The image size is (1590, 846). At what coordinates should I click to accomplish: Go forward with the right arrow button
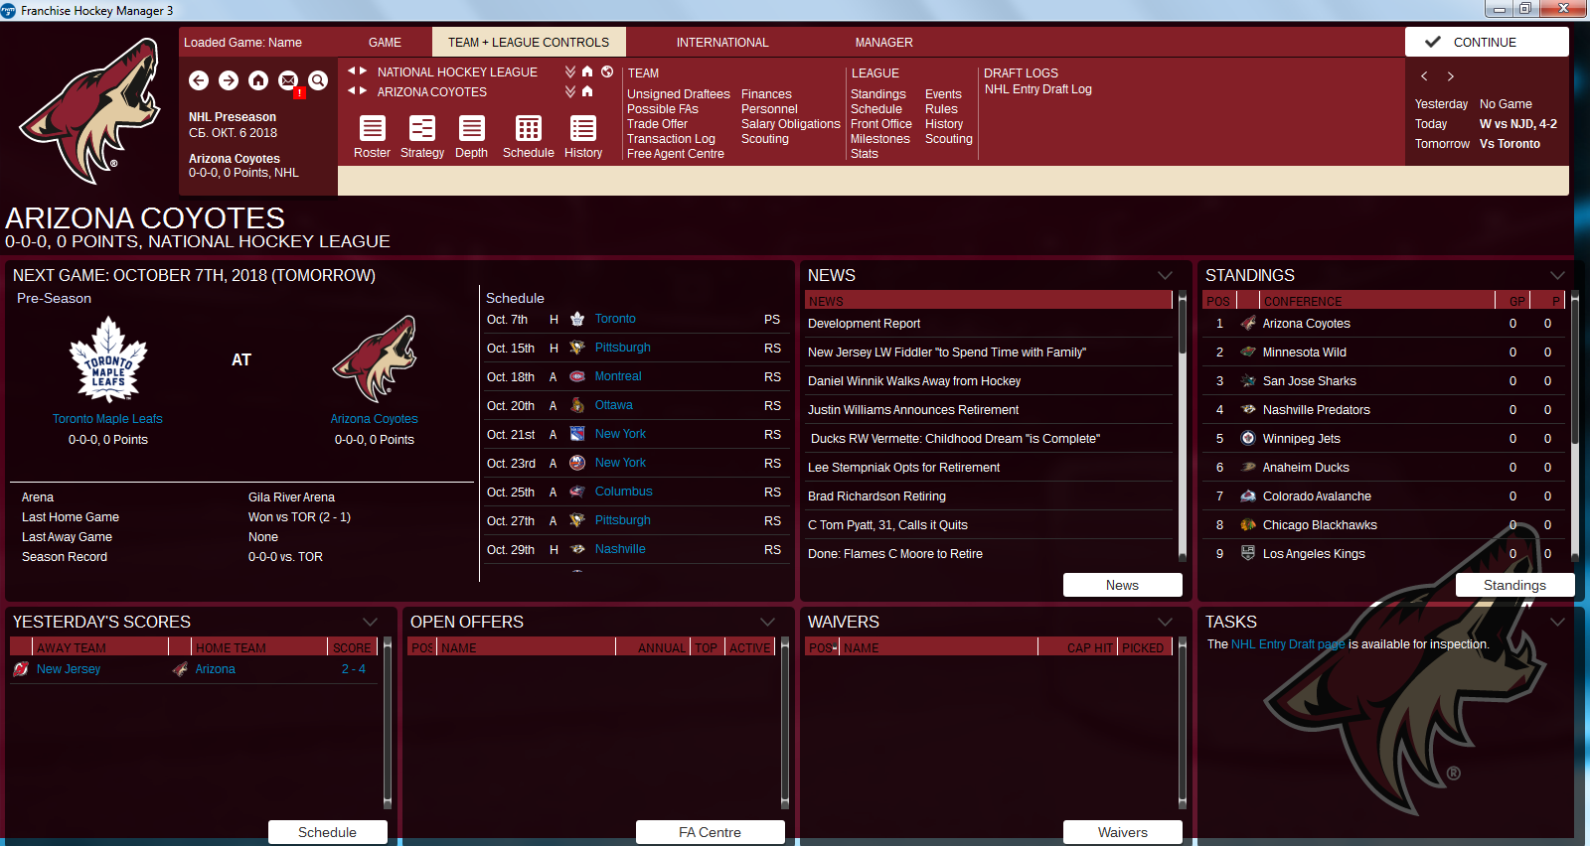(x=229, y=80)
